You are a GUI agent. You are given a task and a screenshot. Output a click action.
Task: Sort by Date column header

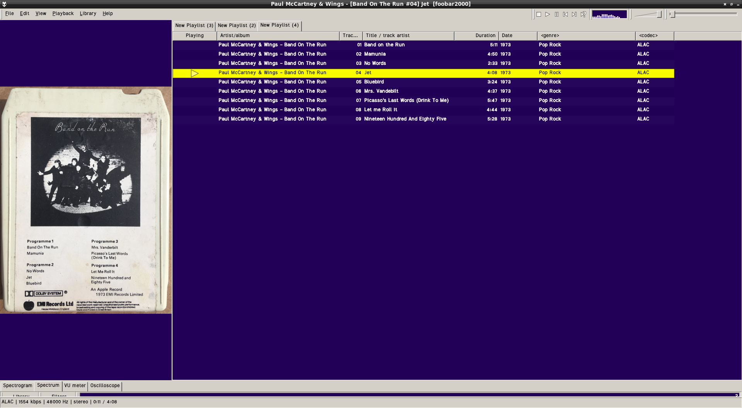click(518, 36)
